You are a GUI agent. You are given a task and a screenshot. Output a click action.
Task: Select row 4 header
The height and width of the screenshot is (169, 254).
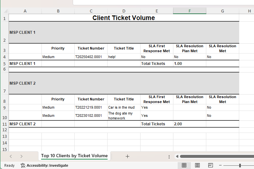click(4, 57)
